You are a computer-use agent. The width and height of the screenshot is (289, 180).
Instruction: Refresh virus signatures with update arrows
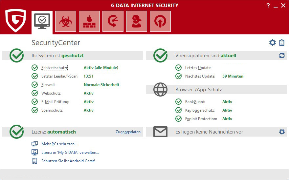click(282, 56)
